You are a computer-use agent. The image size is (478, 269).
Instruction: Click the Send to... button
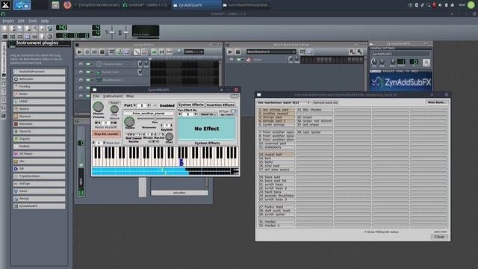click(208, 114)
